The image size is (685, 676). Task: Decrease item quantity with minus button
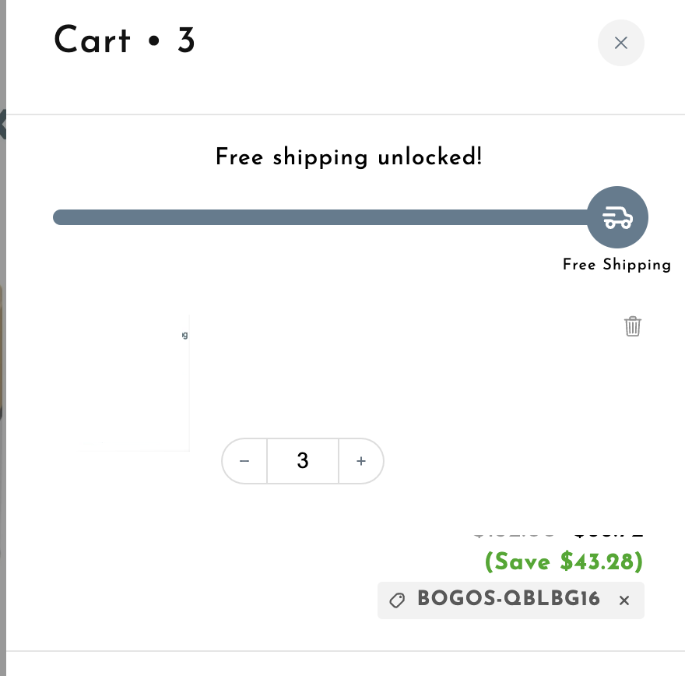pos(244,461)
